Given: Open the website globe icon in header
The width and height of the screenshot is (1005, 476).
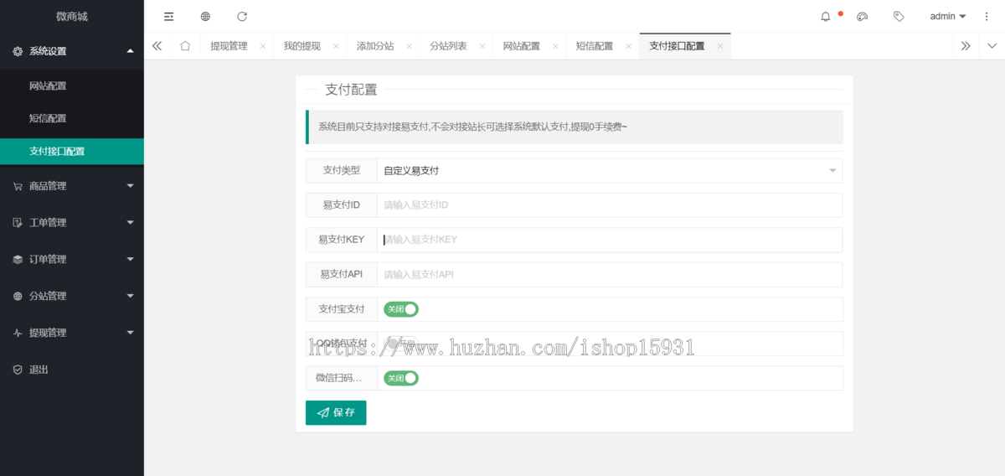Looking at the screenshot, I should tap(205, 16).
